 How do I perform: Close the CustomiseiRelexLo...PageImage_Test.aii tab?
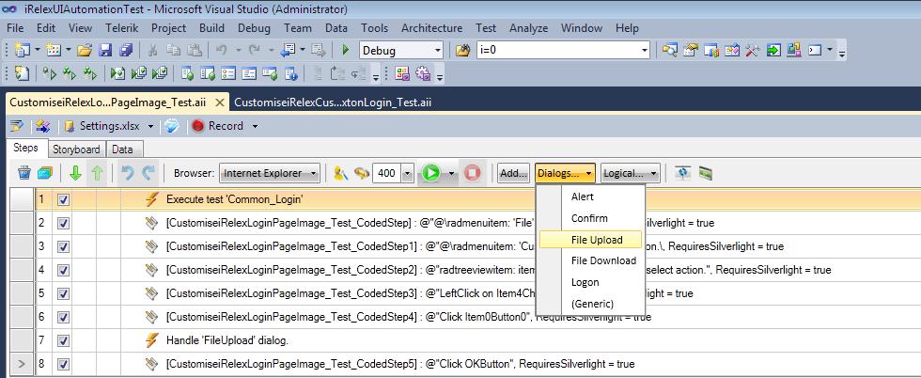[220, 102]
